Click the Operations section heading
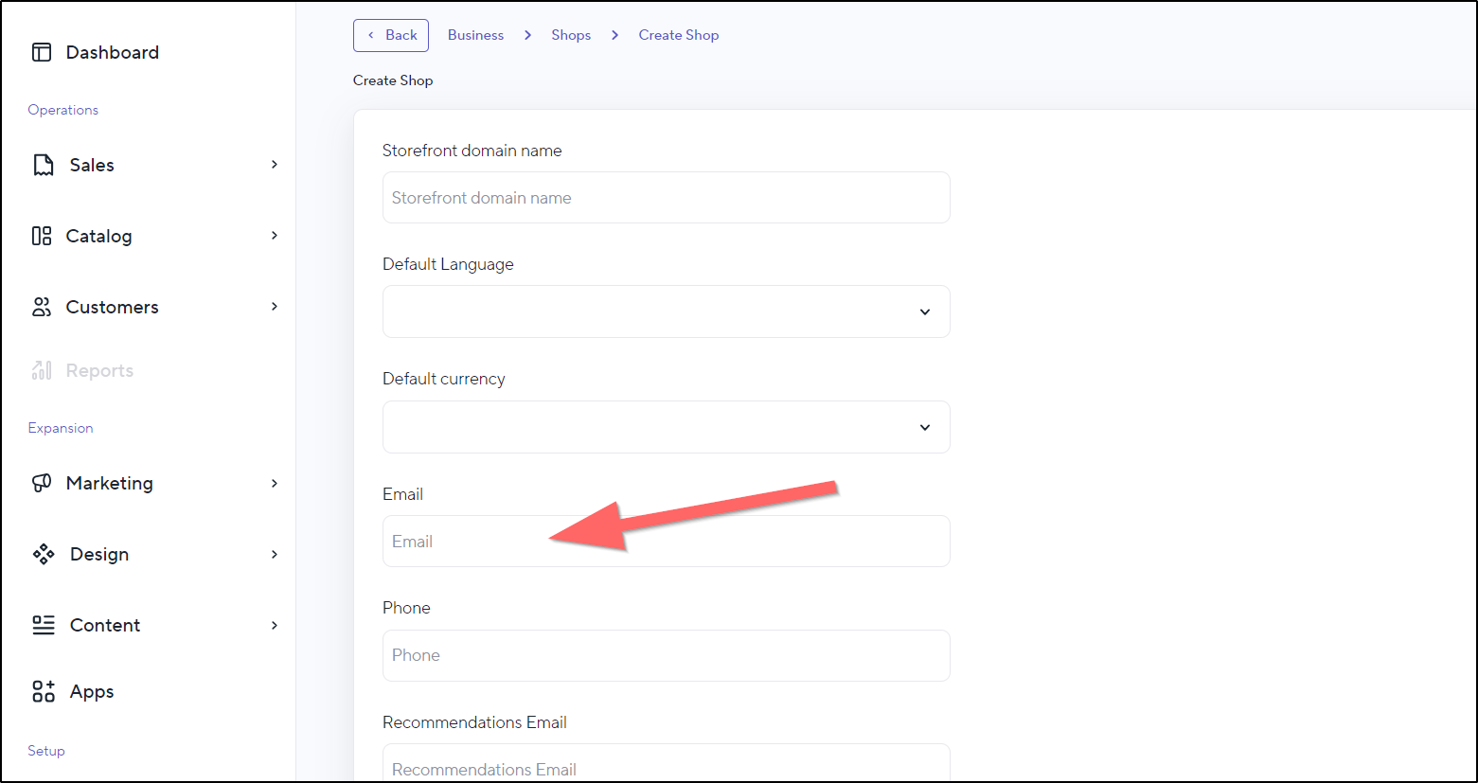Screen dimensions: 1478x783 click(x=63, y=110)
